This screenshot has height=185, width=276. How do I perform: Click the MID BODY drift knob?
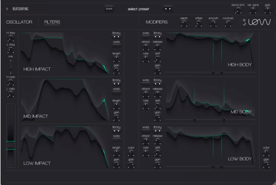(x=158, y=106)
